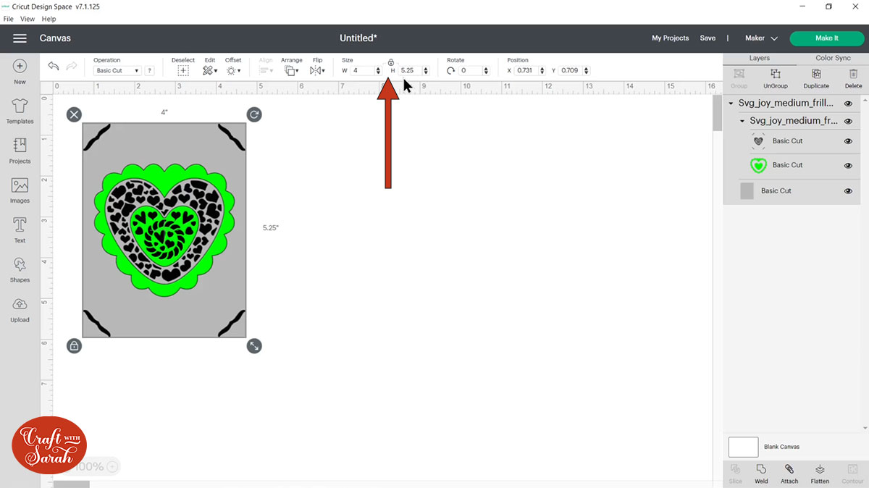Screen dimensions: 869x488
Task: Open the Arrange options
Action: 292,70
